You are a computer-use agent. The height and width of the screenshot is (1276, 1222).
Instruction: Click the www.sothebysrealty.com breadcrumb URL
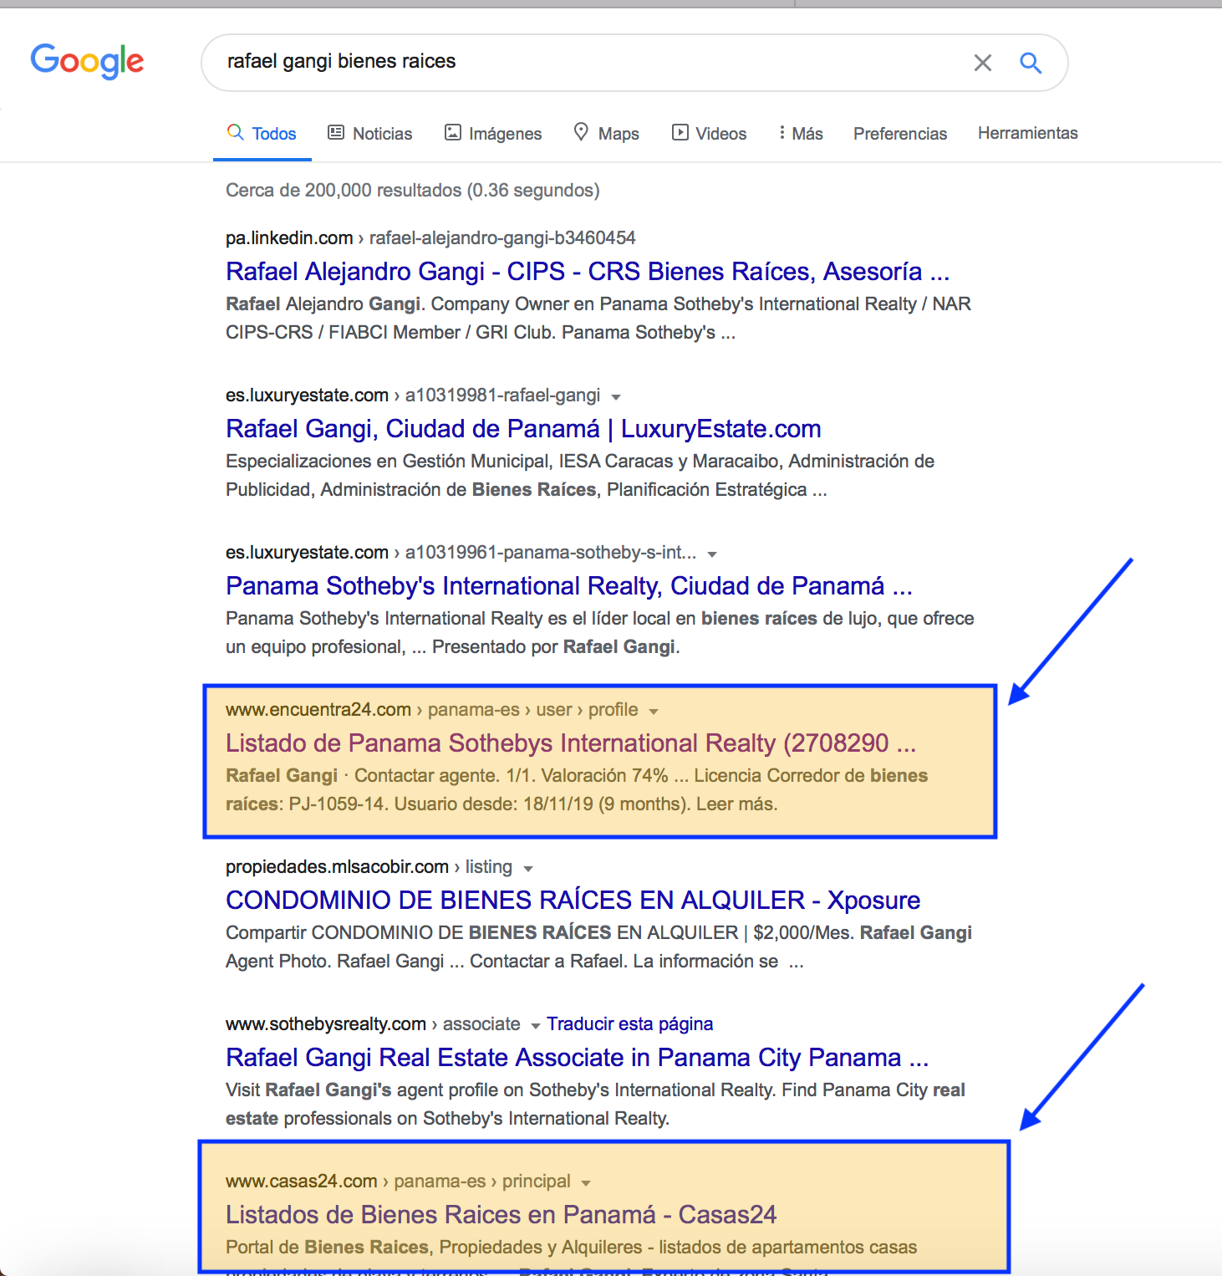click(373, 1024)
